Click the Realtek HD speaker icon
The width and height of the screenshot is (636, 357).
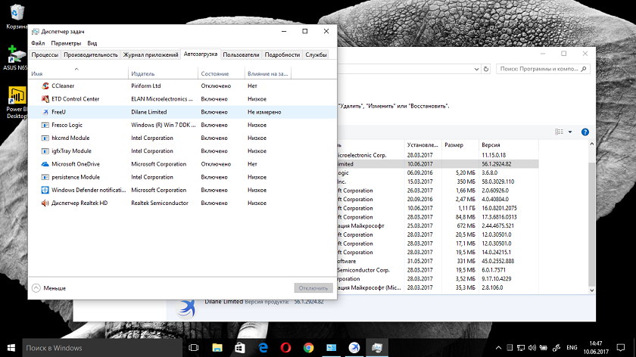coord(45,203)
